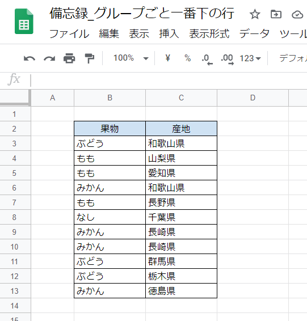This screenshot has height=321, width=307.
Task: Open the 100% zoom dropdown
Action: (131, 58)
